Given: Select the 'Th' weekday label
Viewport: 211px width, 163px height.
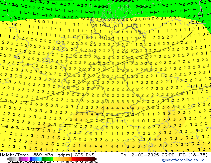Looking at the screenshot, I should click(123, 155).
